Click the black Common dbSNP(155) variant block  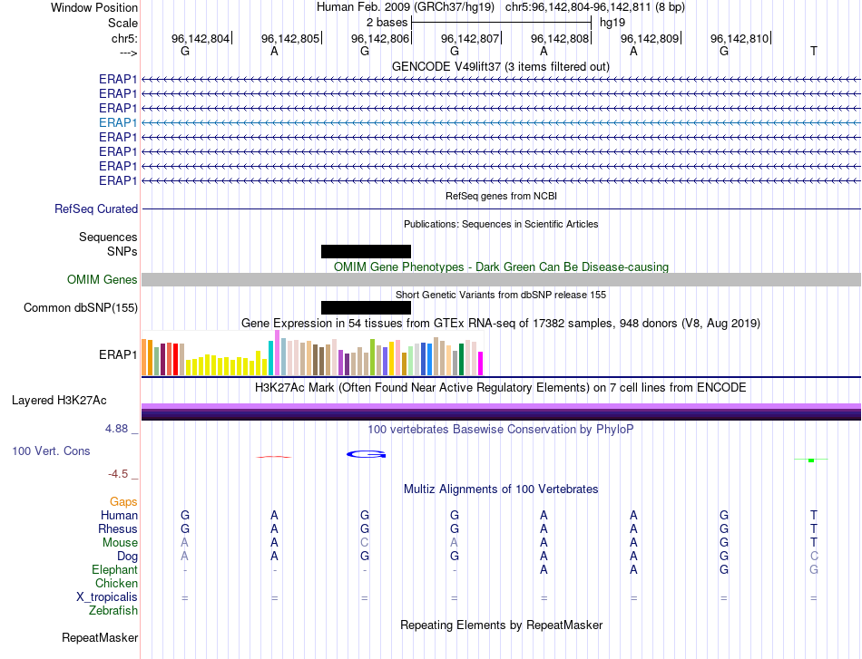[366, 308]
